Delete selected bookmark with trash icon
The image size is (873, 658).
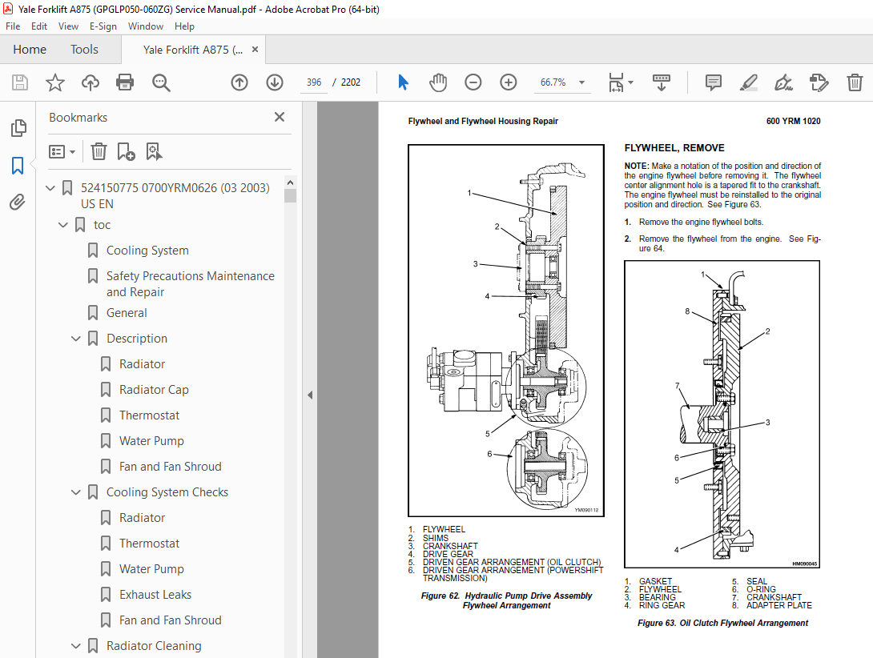pyautogui.click(x=99, y=151)
